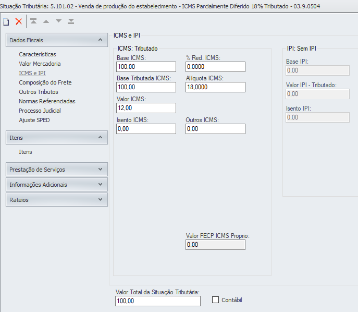Open Itens sub-item in sidebar
This screenshot has width=358, height=312.
[26, 152]
